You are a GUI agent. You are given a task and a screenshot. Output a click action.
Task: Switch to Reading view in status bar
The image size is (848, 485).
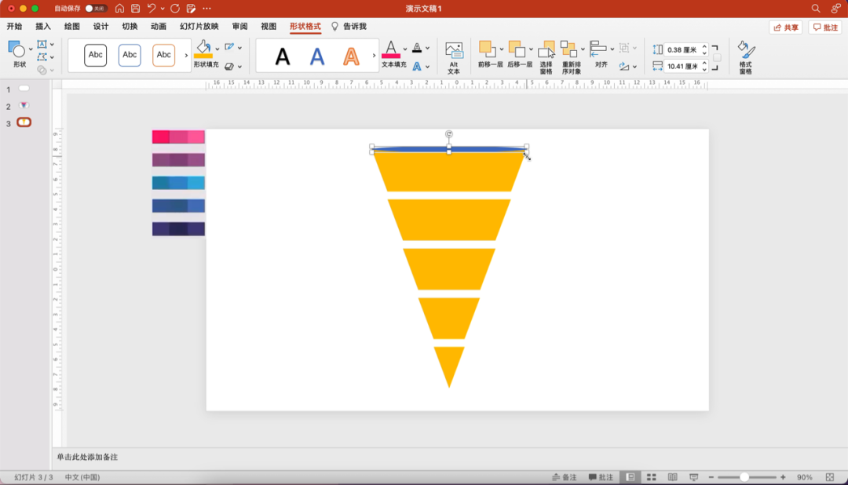point(672,477)
